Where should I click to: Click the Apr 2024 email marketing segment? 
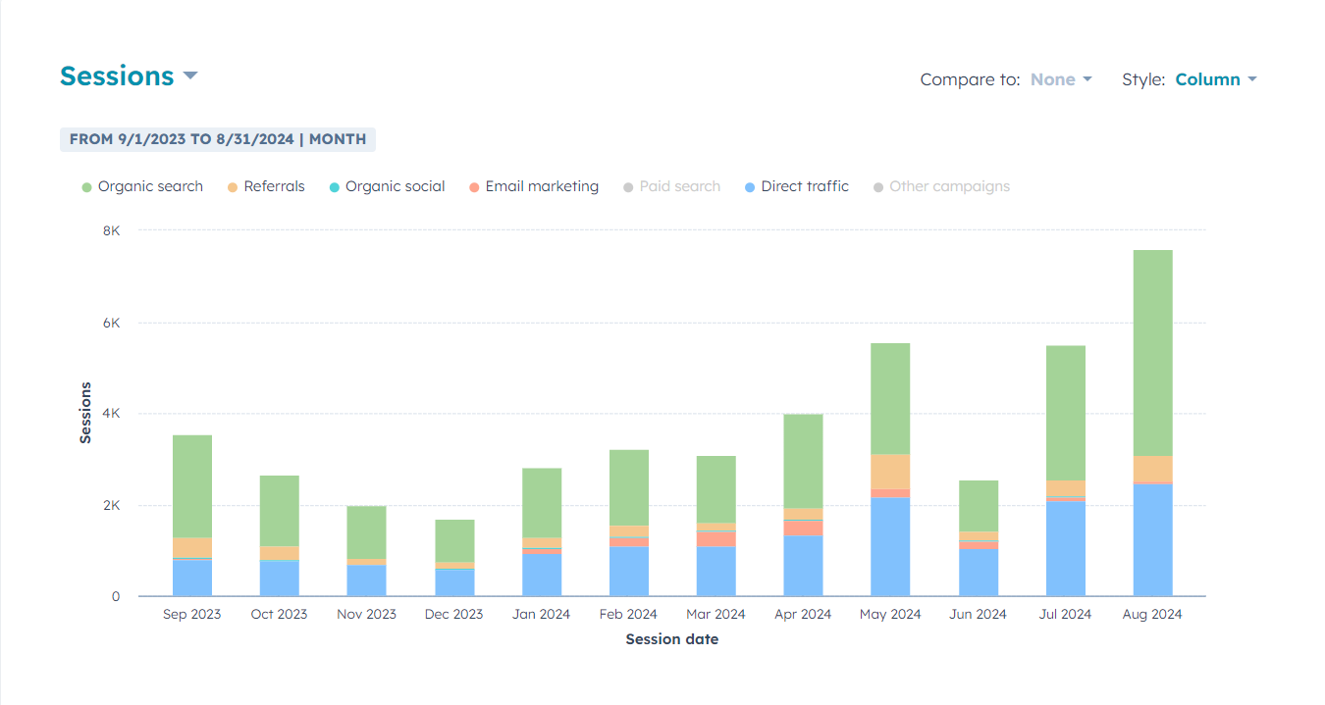803,528
